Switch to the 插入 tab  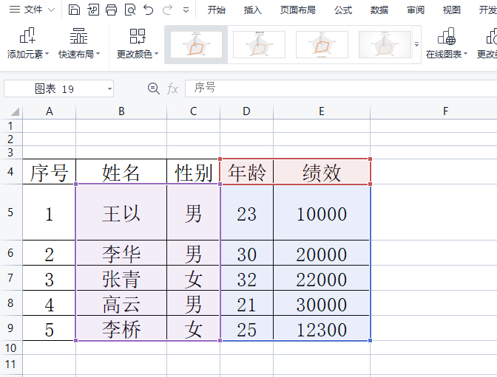253,10
